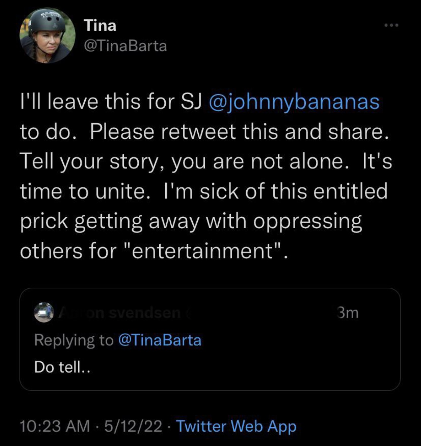Open the quoted tweet text Do tell..
The image size is (421, 446).
point(62,367)
